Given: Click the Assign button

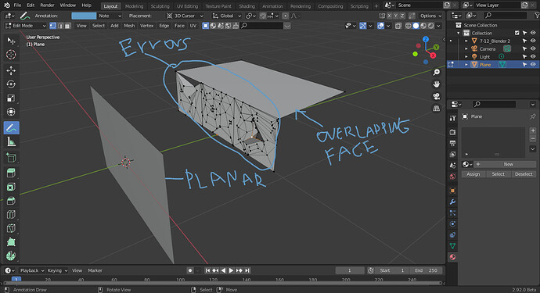Looking at the screenshot, I should [473, 174].
